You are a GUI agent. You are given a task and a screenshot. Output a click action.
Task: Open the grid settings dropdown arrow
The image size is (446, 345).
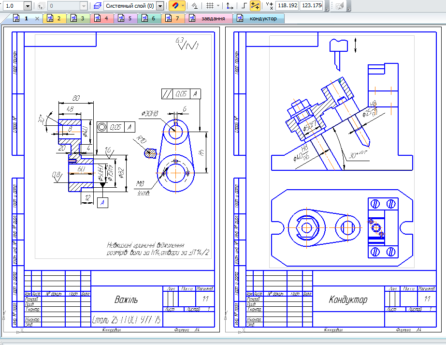(218, 6)
